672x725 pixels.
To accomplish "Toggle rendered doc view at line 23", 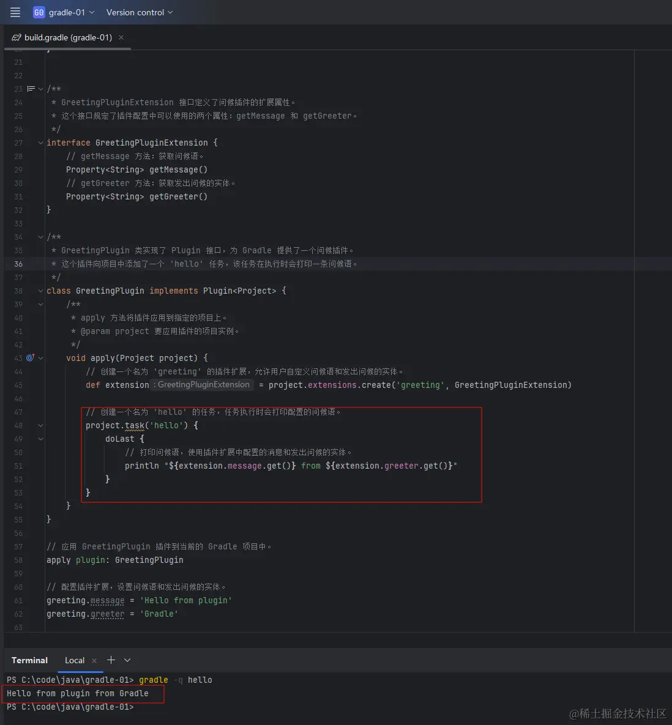I will [31, 89].
